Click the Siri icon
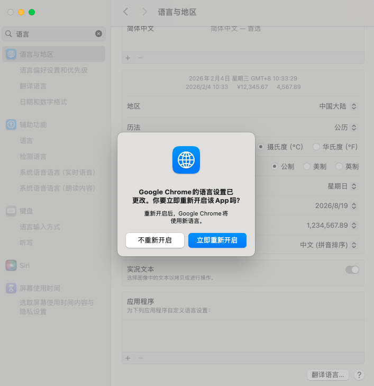 point(11,265)
